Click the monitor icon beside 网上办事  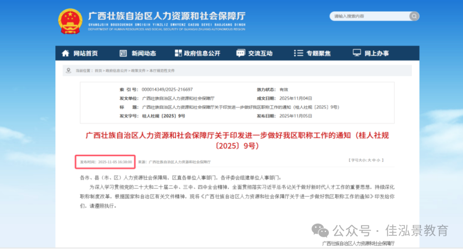[357, 53]
